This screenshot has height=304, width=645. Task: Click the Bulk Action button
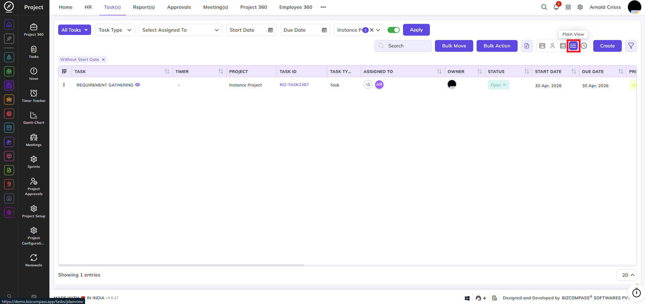point(497,46)
